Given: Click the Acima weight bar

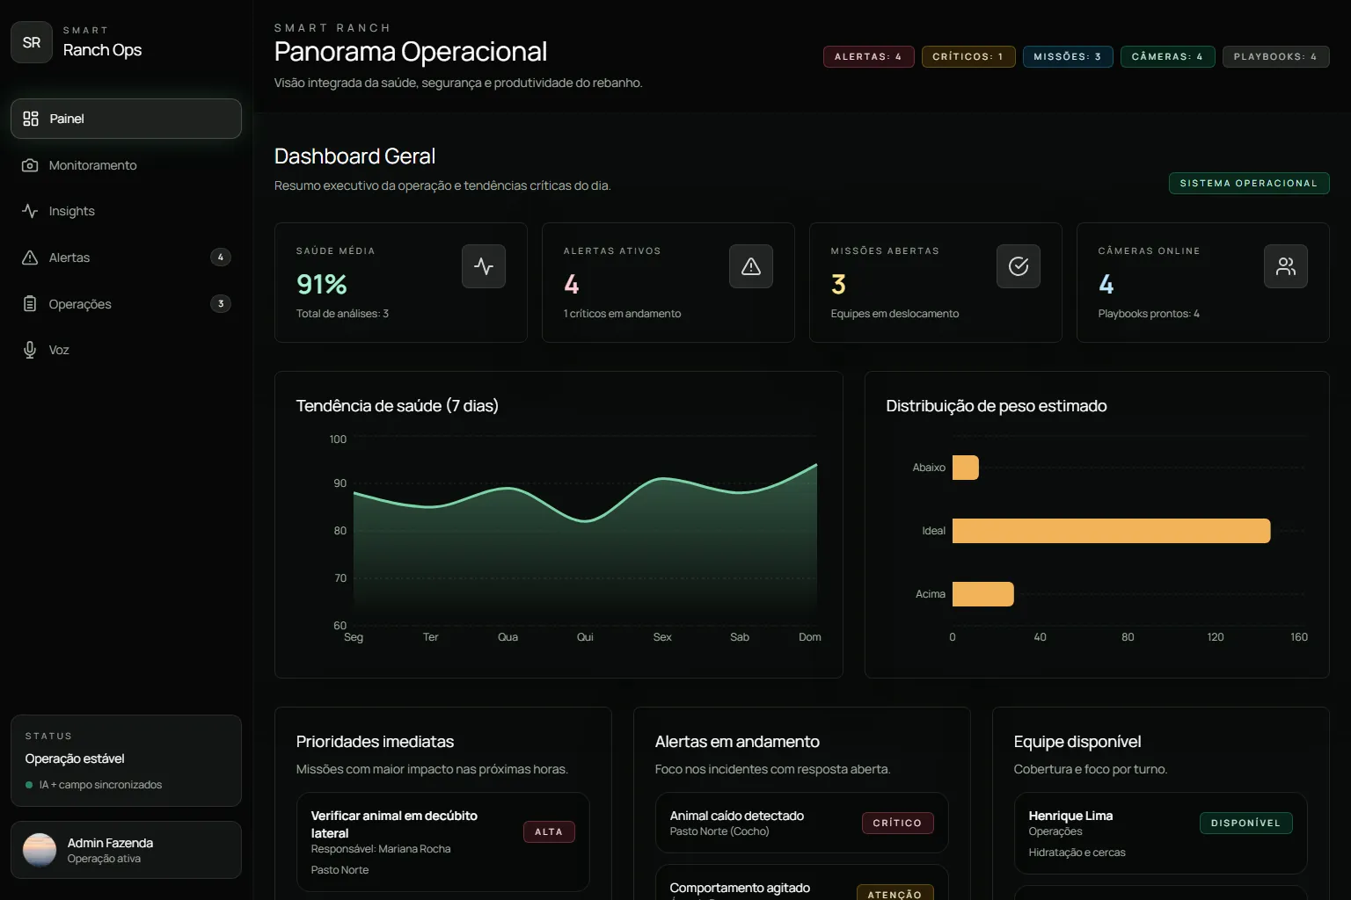Looking at the screenshot, I should 982,594.
